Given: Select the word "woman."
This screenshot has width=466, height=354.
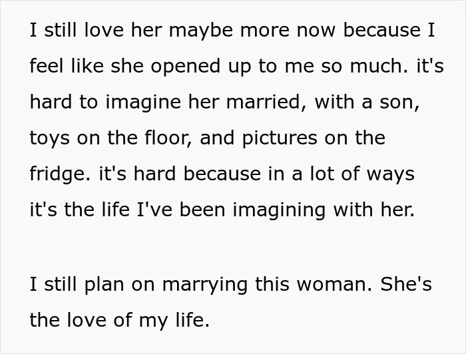Looking at the screenshot, I should 335,284.
